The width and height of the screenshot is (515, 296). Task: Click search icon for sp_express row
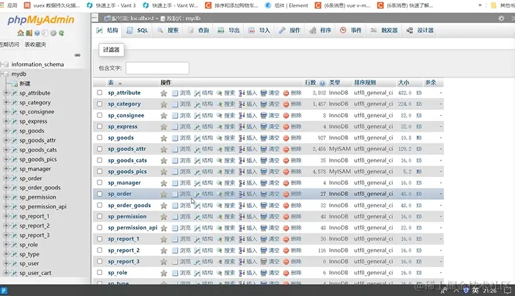pyautogui.click(x=219, y=127)
